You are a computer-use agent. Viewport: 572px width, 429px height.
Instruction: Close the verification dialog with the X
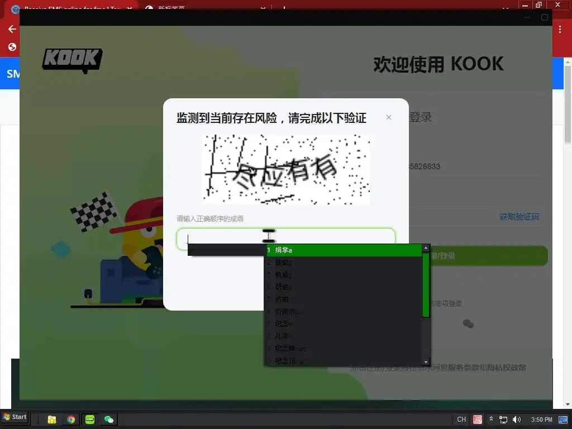tap(389, 117)
